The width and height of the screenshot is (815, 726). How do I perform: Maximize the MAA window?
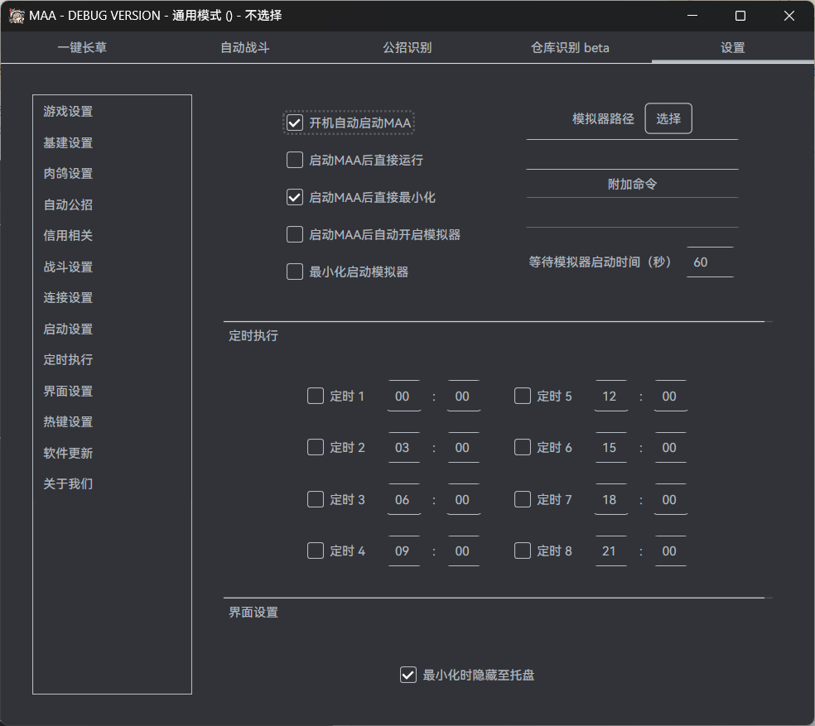pos(740,16)
